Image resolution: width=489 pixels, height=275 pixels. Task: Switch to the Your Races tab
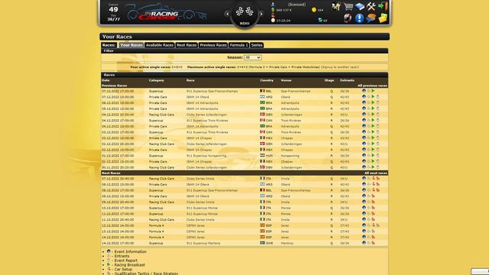[131, 45]
